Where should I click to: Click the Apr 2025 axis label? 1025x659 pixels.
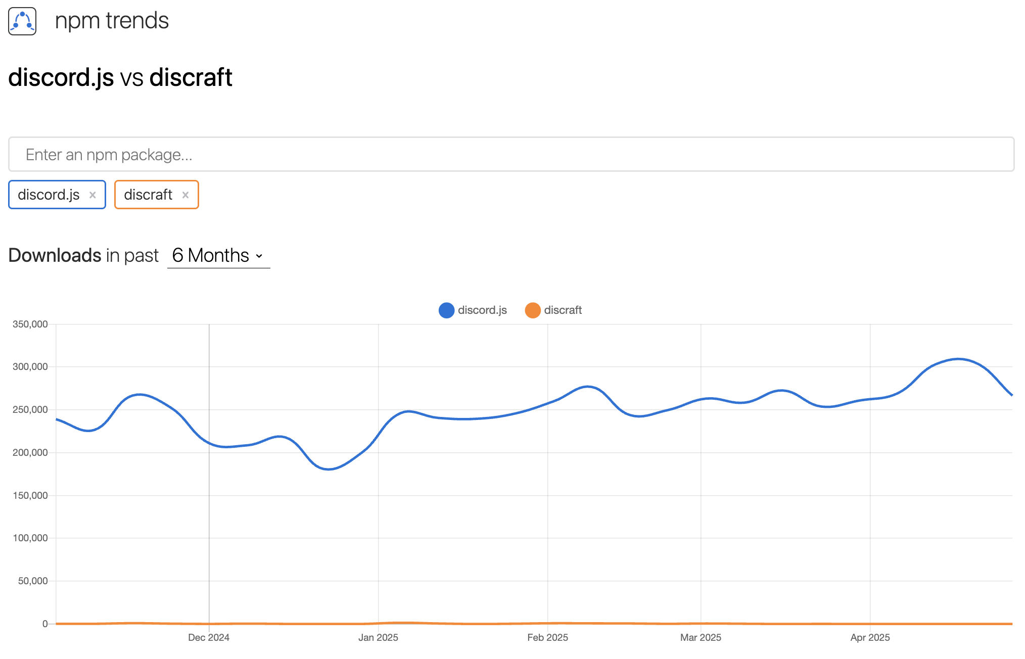pos(870,638)
